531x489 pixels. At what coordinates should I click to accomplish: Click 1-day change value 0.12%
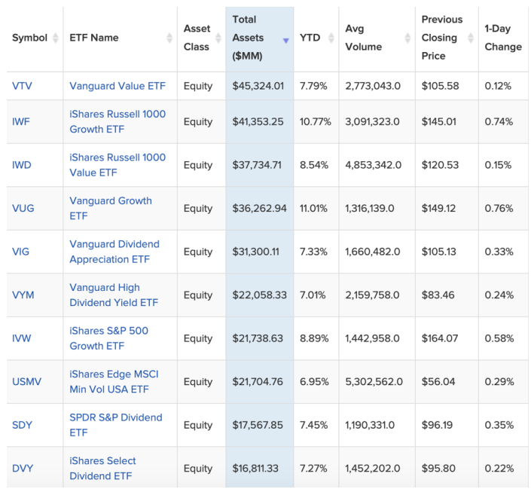pyautogui.click(x=498, y=86)
